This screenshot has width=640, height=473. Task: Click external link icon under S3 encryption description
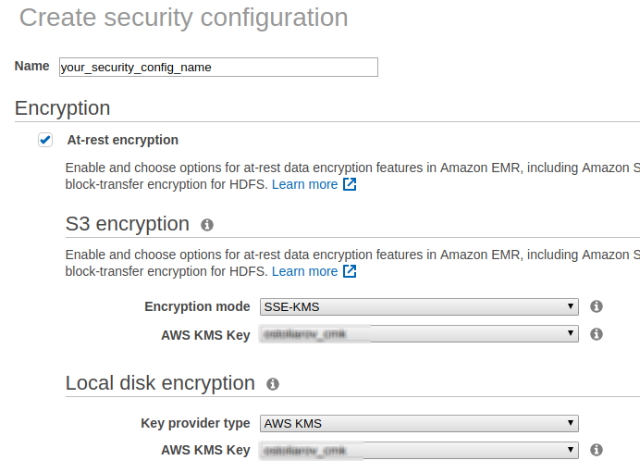[350, 271]
